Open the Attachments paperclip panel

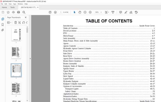(3, 30)
